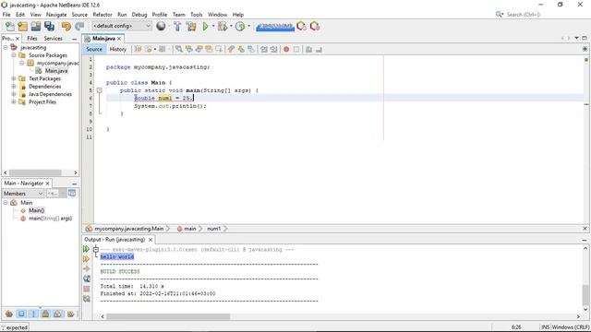Expand the Java Dependencies node
Image resolution: width=591 pixels, height=332 pixels.
[x=14, y=94]
